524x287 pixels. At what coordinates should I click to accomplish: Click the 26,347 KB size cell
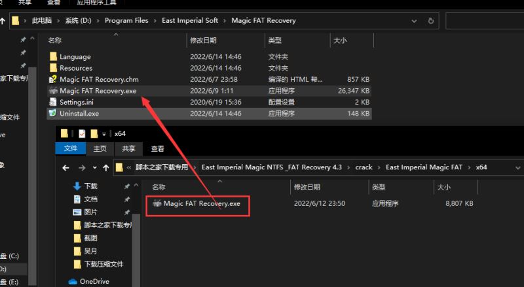(x=354, y=91)
